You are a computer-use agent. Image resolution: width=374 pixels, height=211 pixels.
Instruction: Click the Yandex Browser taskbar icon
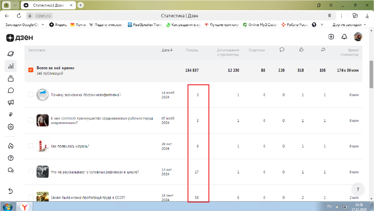pyautogui.click(x=25, y=206)
